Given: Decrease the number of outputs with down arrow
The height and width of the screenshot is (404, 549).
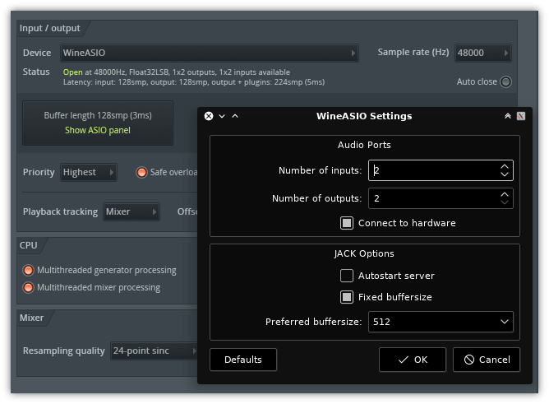Looking at the screenshot, I should pos(505,202).
